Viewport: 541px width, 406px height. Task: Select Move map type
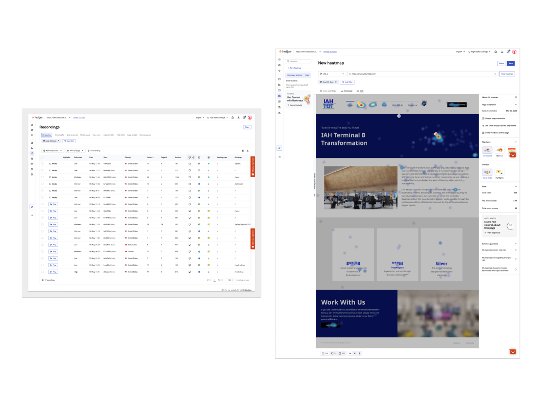point(499,150)
